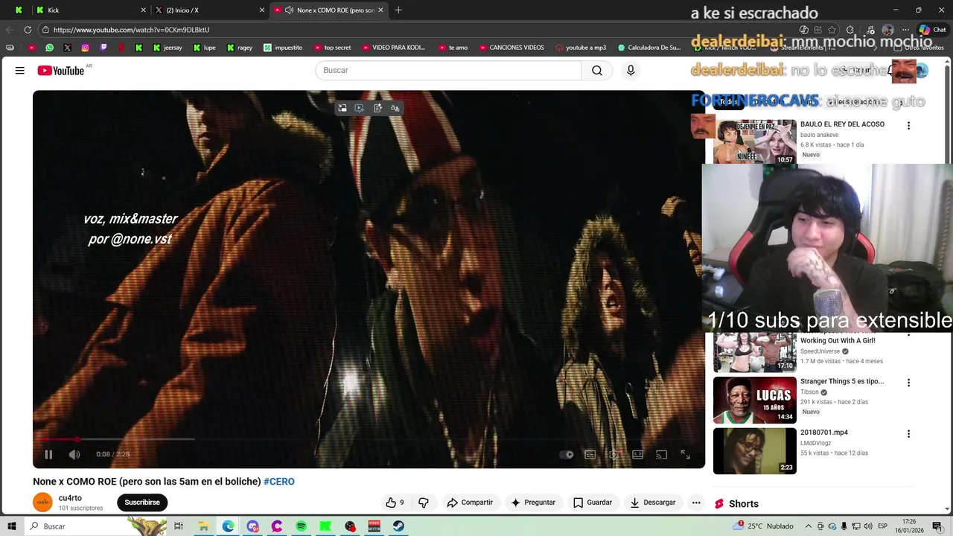Open the browser extensions puzzle icon
953x536 pixels.
pyautogui.click(x=850, y=30)
